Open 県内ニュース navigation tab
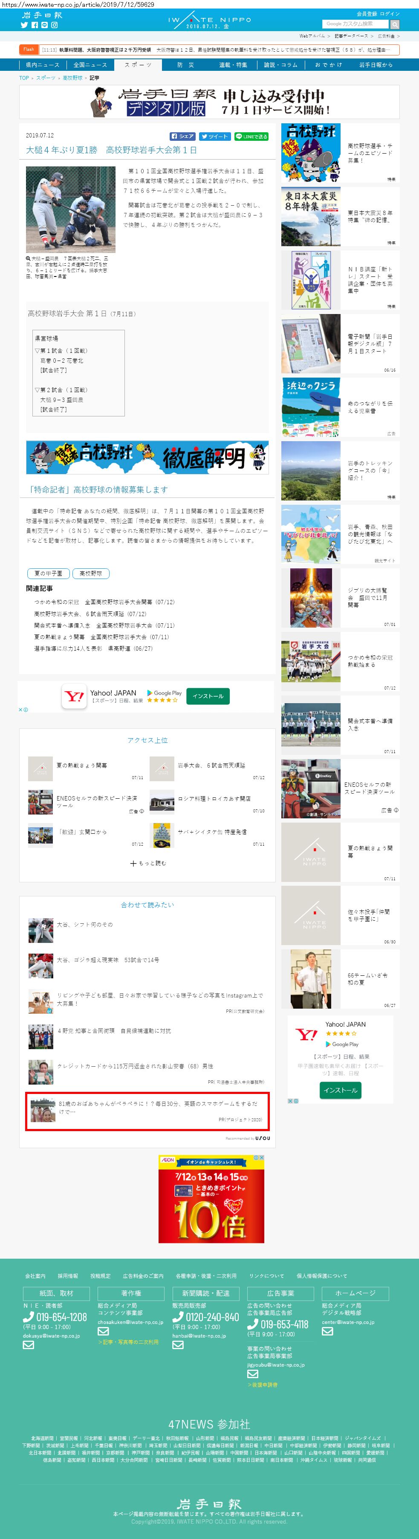 (42, 64)
